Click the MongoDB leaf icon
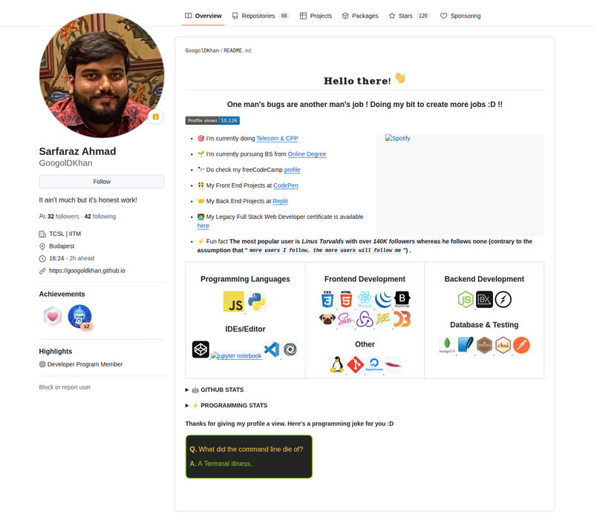594x520 pixels. 447,345
